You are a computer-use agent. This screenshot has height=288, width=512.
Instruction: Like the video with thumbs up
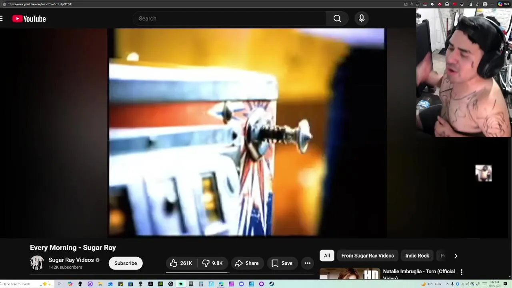[181, 263]
